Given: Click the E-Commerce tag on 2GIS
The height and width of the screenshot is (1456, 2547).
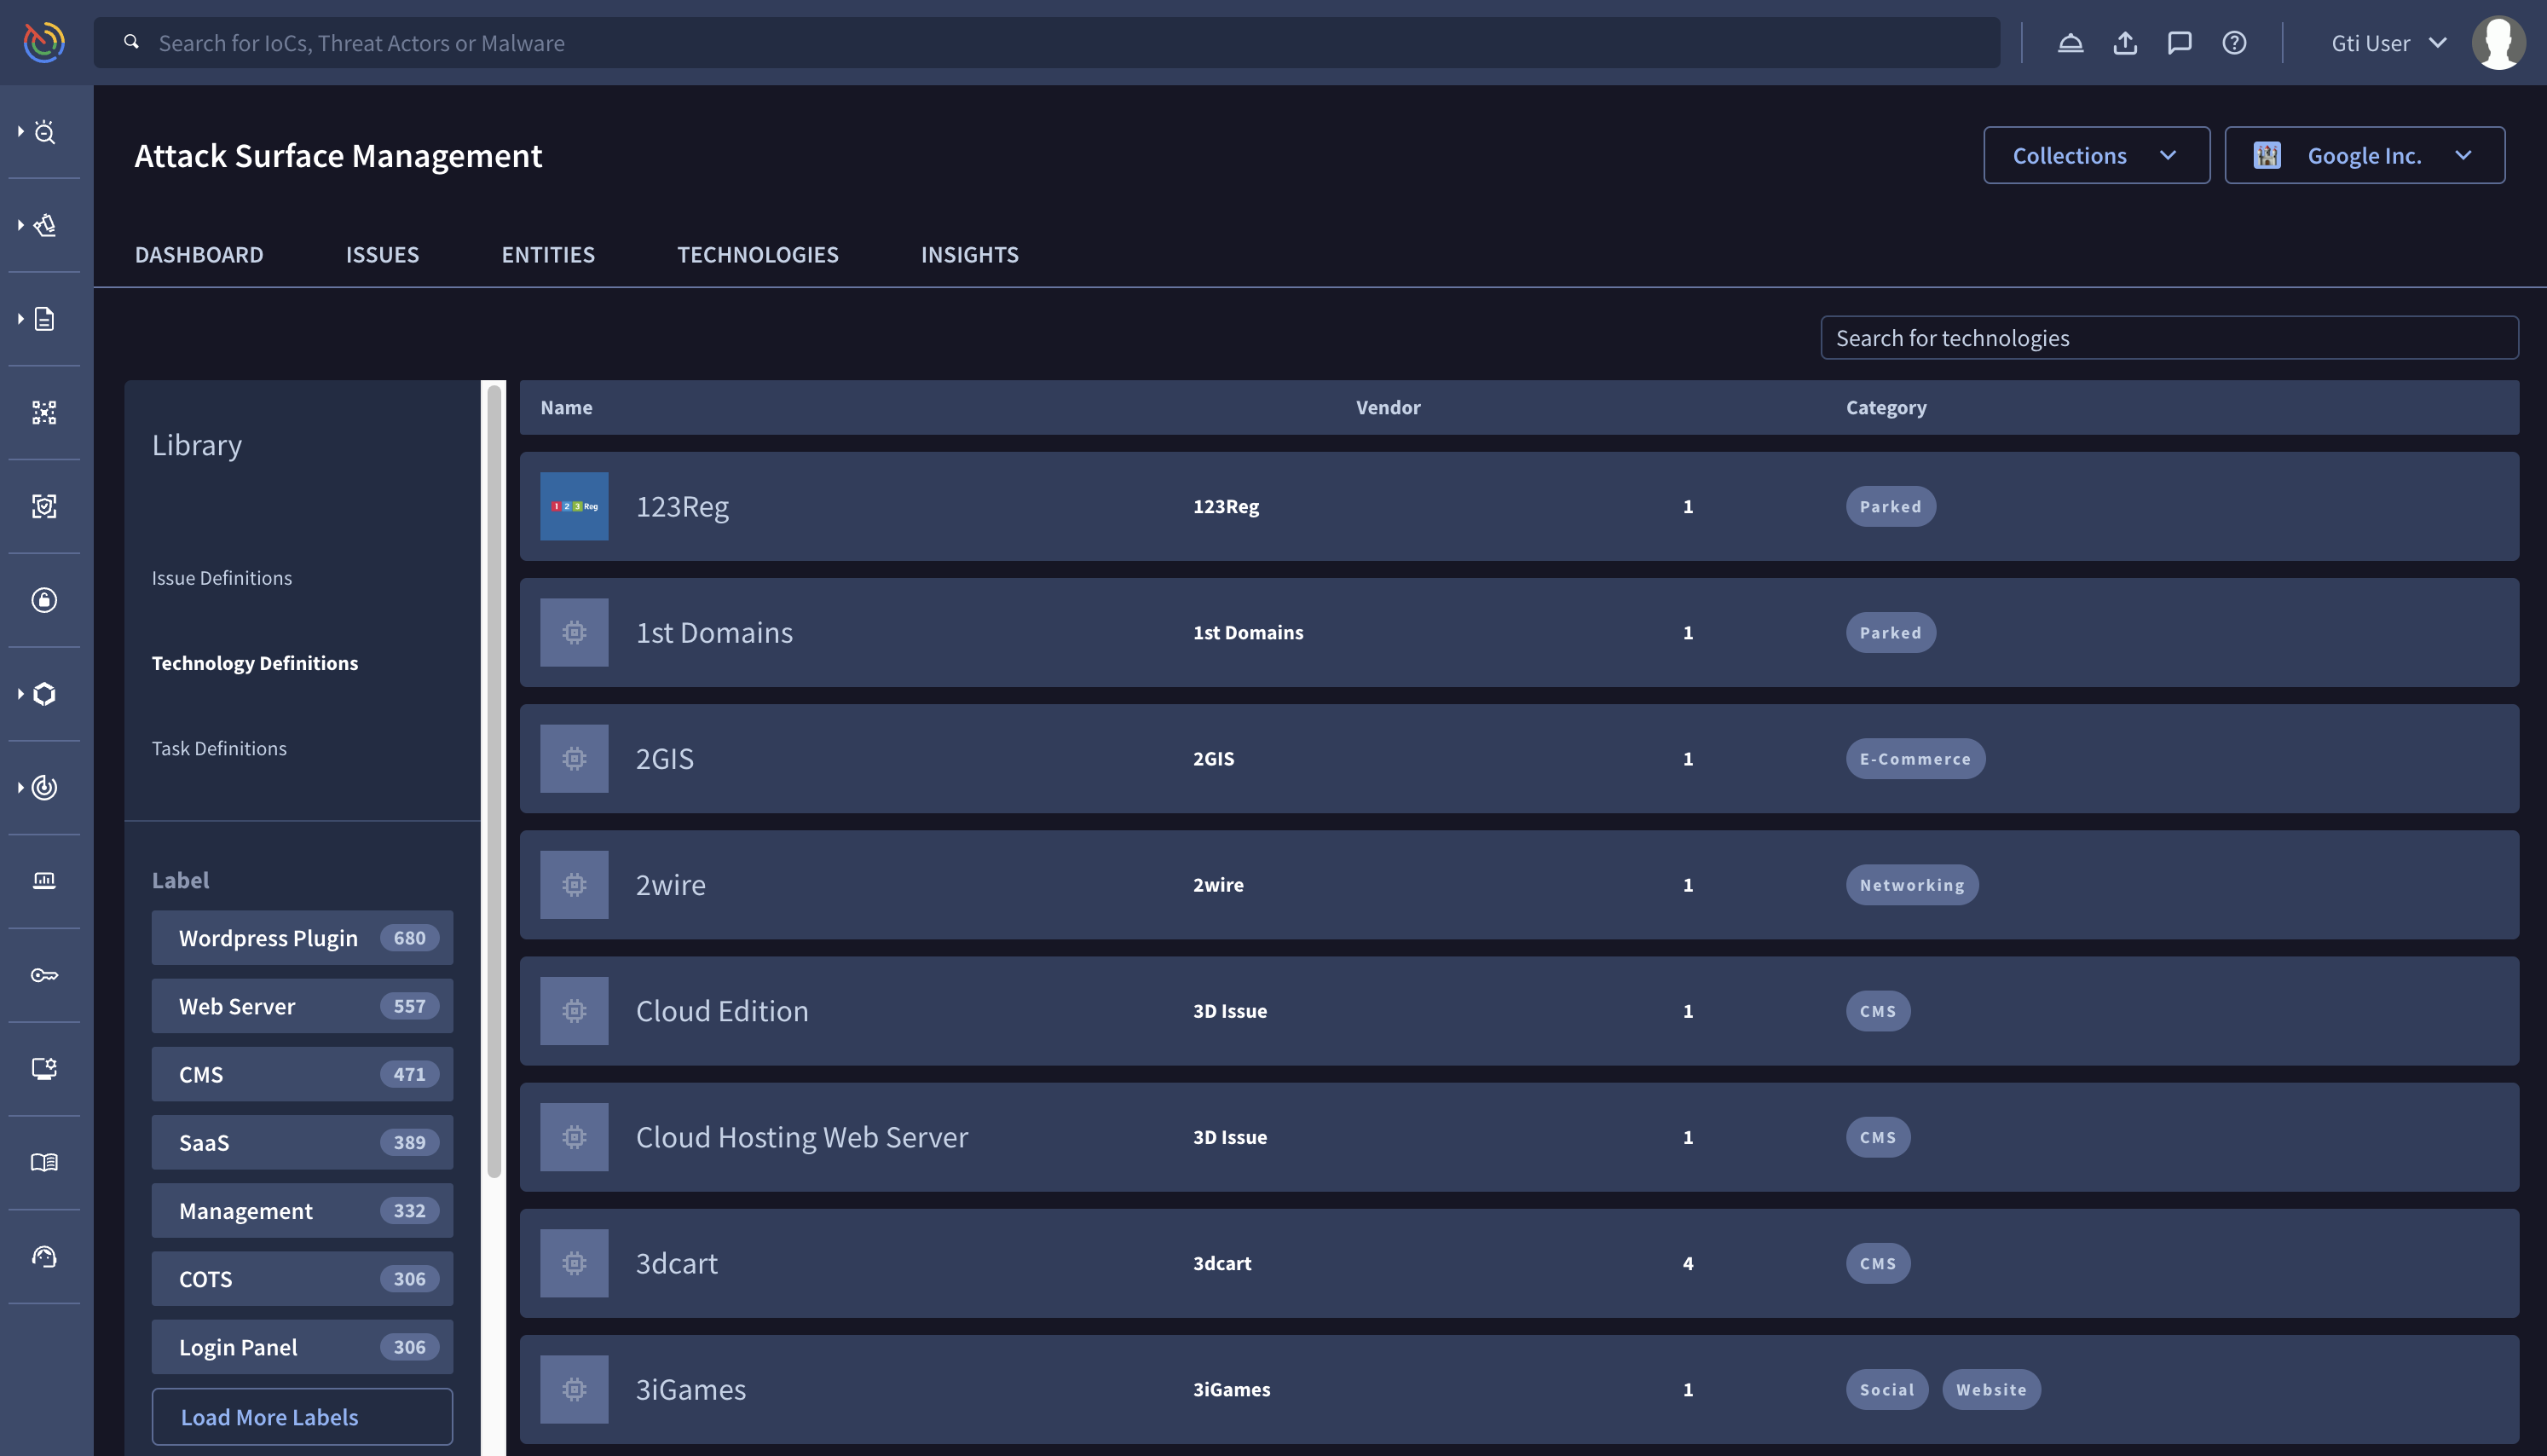Looking at the screenshot, I should point(1915,758).
